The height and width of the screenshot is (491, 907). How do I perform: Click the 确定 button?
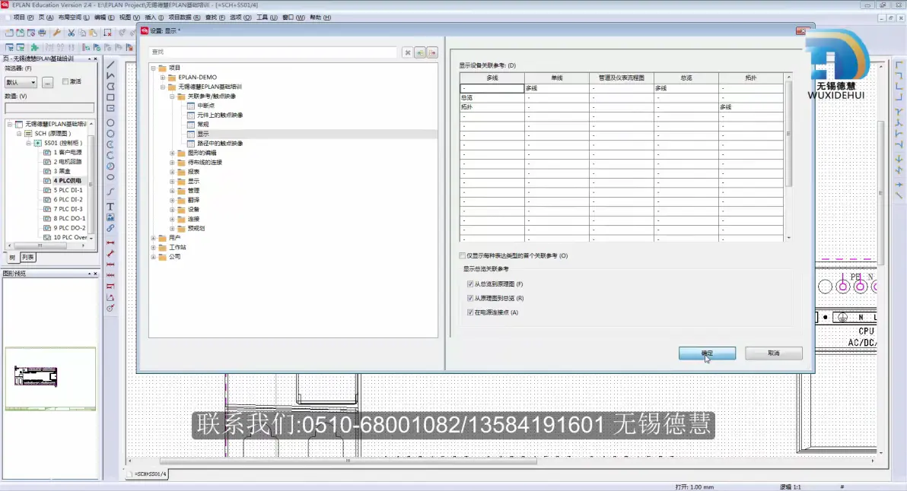pyautogui.click(x=707, y=353)
